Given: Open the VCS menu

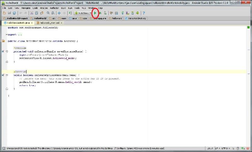Looking at the screenshot, I should 84,8.
